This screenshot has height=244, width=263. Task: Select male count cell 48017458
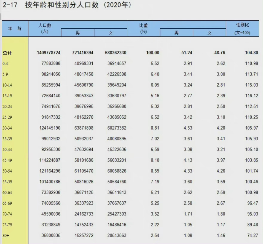pyautogui.click(x=84, y=74)
